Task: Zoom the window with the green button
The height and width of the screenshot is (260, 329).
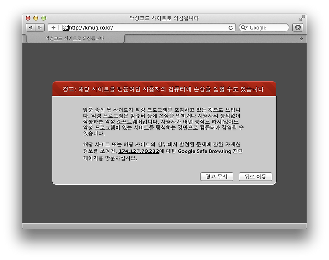Action: tap(44, 18)
